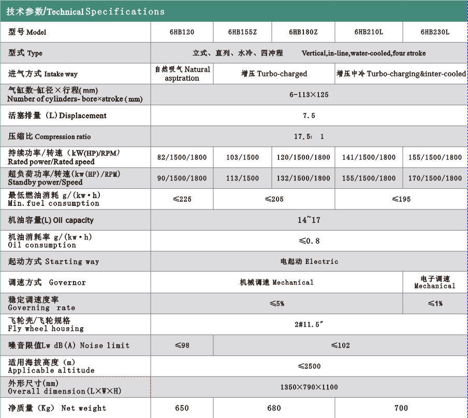This screenshot has height=418, width=468.
Task: Click the 650 net weight value
Action: [x=182, y=408]
